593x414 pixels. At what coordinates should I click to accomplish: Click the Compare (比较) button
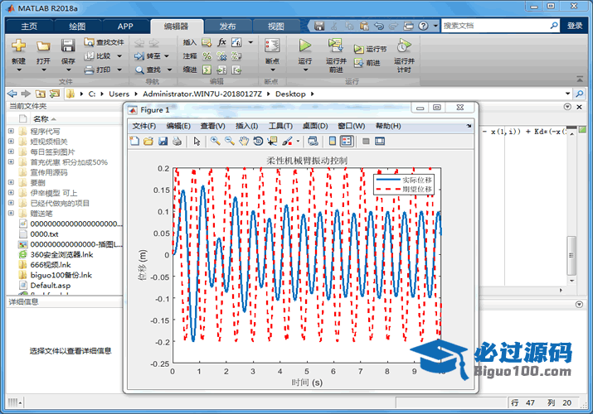pos(98,55)
